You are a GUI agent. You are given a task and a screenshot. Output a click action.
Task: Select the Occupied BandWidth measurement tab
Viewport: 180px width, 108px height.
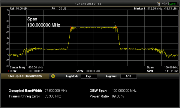pyautogui.click(x=25, y=76)
